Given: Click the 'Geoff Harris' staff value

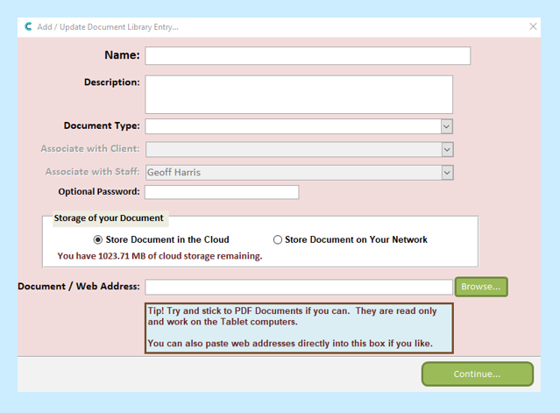Looking at the screenshot, I should (174, 173).
